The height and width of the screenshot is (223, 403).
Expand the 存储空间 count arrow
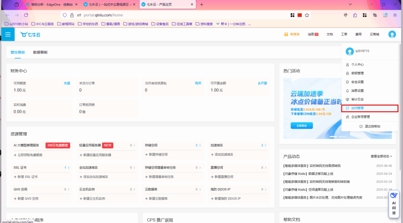200,145
